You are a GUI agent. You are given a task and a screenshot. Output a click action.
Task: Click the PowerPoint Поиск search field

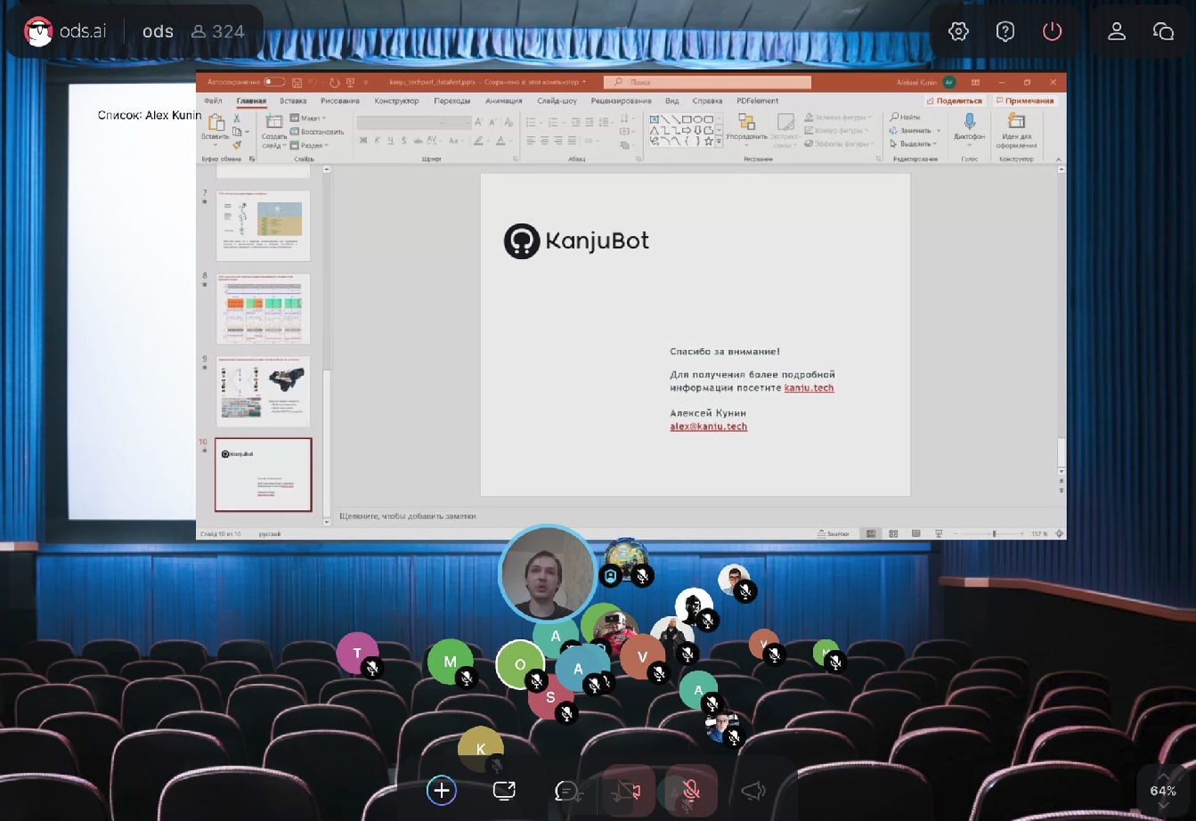(x=708, y=82)
